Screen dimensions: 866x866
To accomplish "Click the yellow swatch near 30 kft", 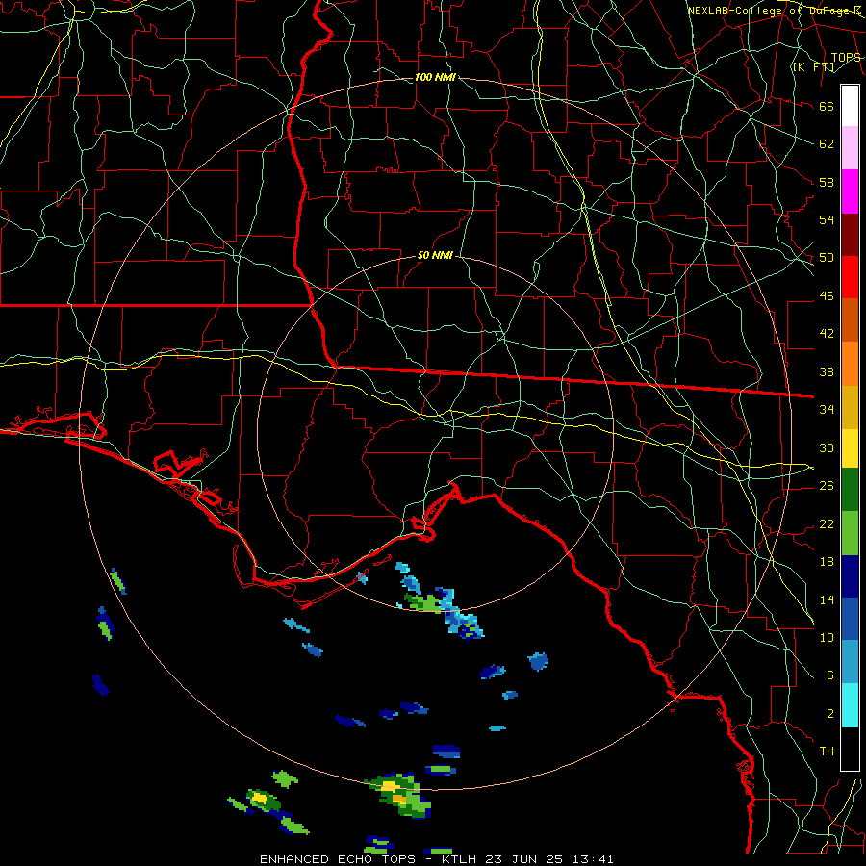I will point(850,448).
